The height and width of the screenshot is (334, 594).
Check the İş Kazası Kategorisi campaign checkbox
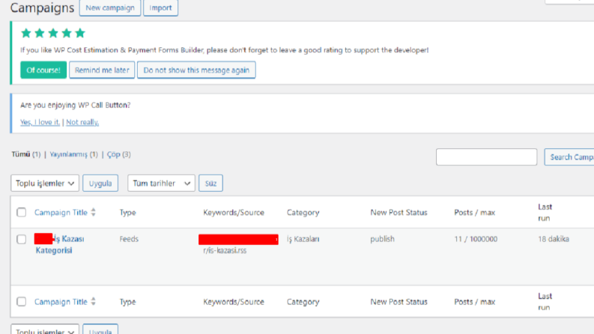click(22, 240)
